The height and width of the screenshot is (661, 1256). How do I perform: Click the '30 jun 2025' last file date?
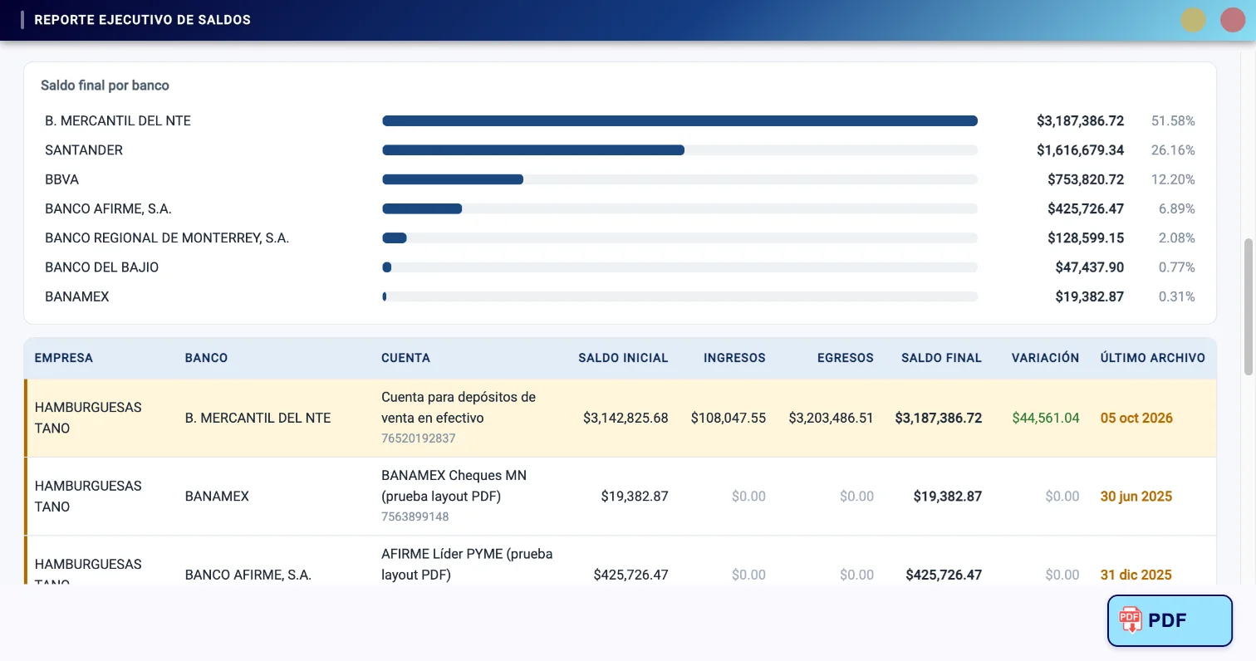pyautogui.click(x=1136, y=497)
